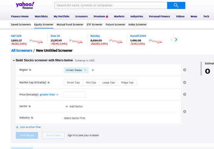
Task: Click Add another filter
Action: [28, 127]
